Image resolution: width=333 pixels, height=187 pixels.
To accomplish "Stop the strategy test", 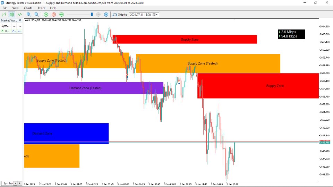I will point(54,15).
